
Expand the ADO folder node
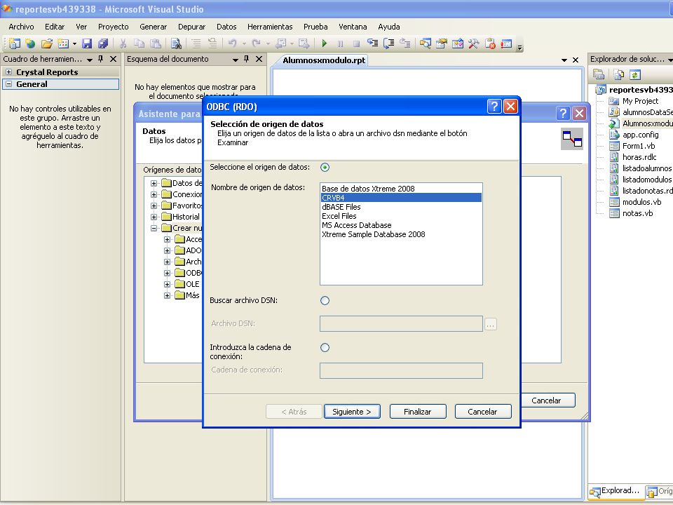(x=167, y=250)
